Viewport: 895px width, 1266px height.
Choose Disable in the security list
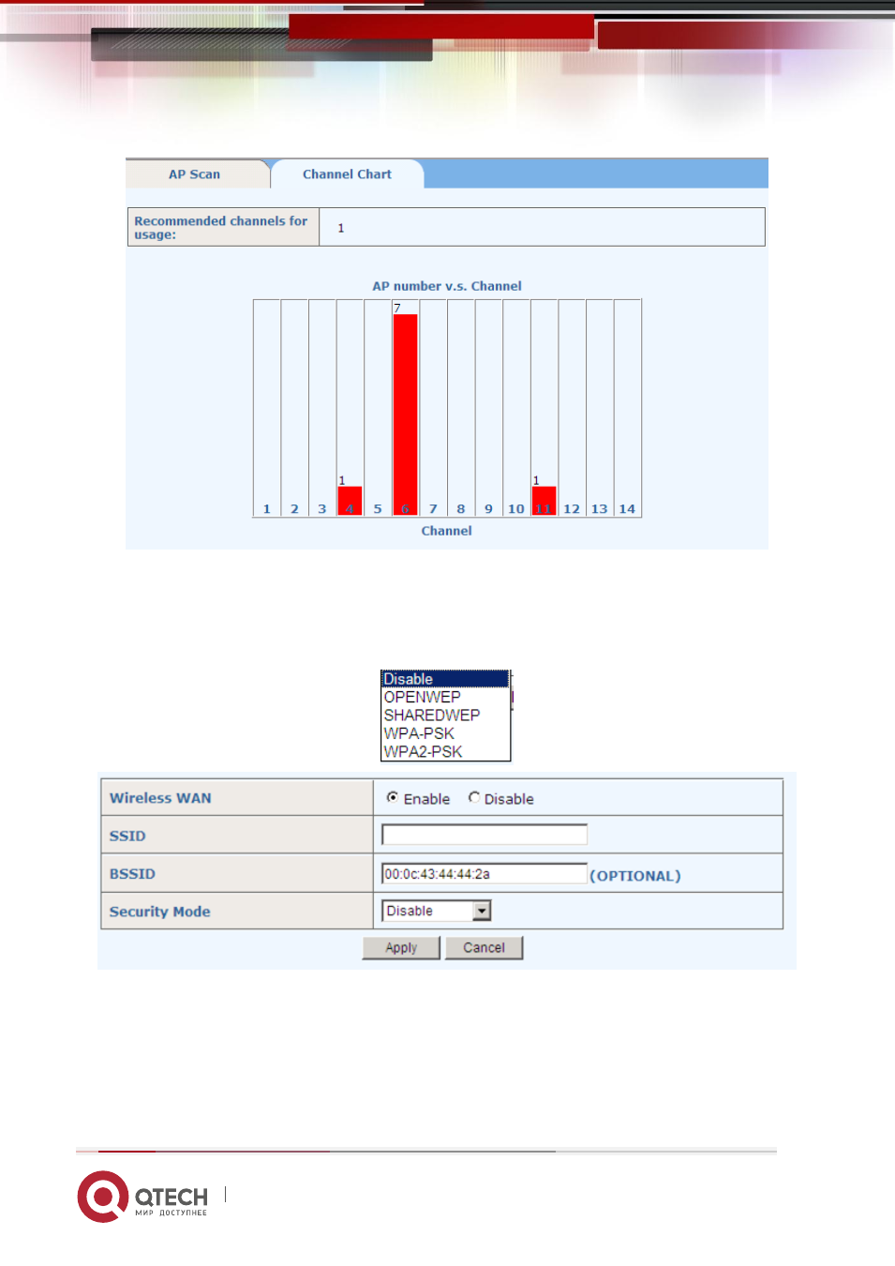coord(445,679)
